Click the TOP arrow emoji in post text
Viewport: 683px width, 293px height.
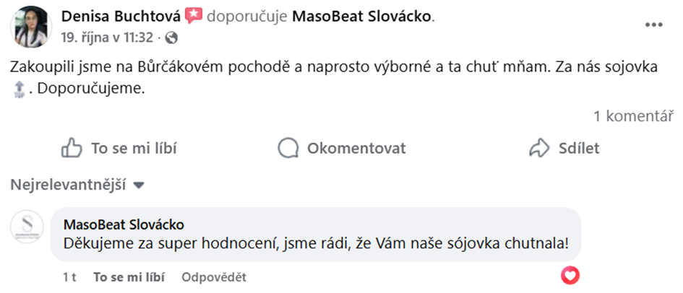coord(20,89)
